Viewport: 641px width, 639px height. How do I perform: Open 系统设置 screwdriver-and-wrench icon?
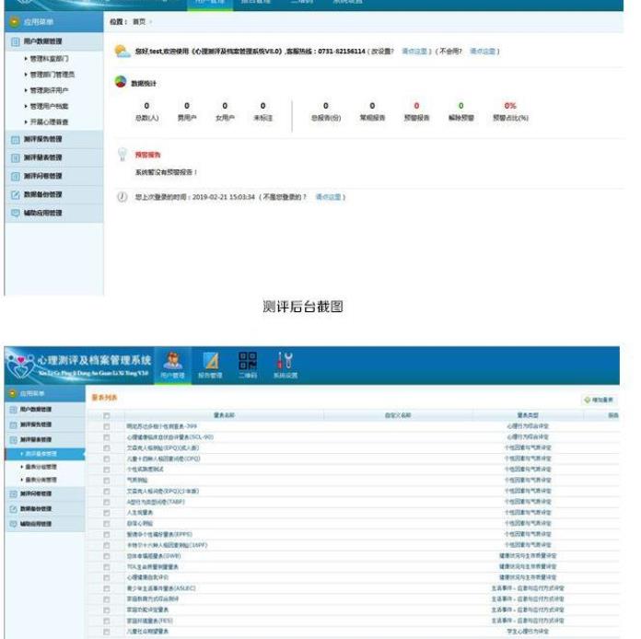pyautogui.click(x=285, y=360)
